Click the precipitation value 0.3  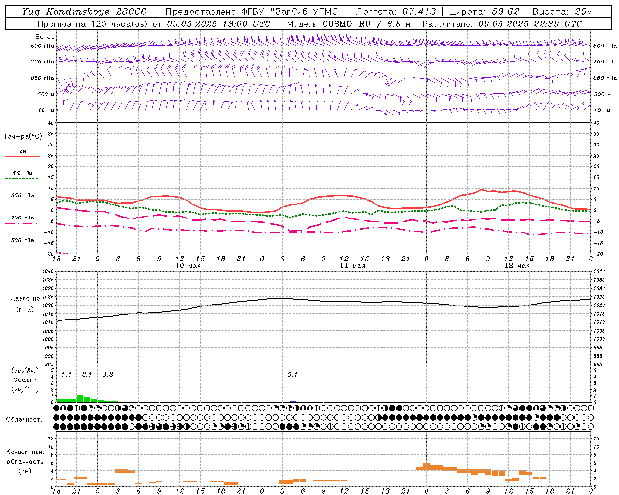(107, 374)
